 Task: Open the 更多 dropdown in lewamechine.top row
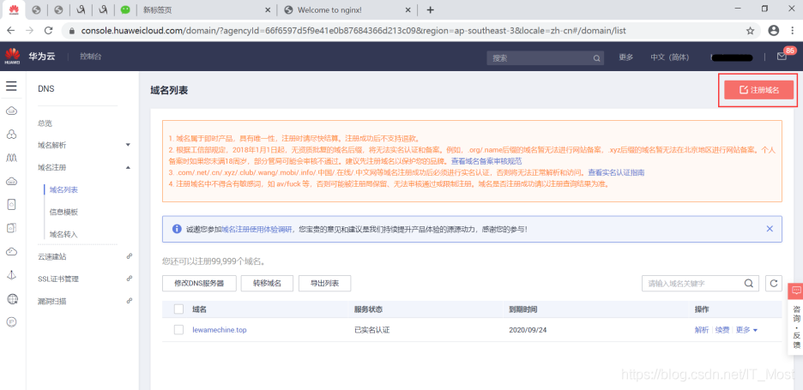[x=746, y=330]
